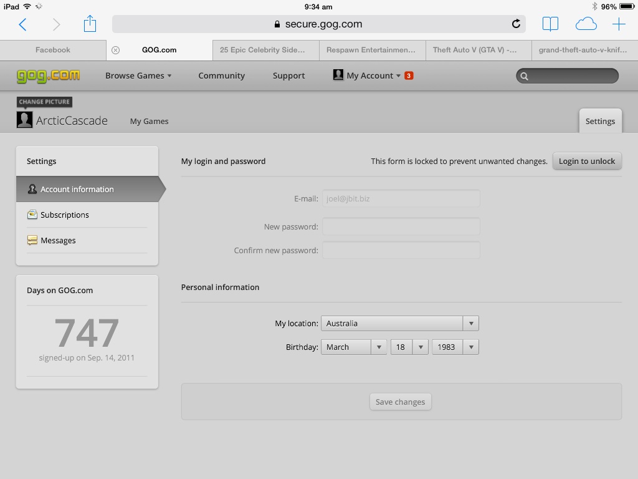Screen dimensions: 638x479
Task: Open the Safari share sheet icon
Action: click(90, 24)
